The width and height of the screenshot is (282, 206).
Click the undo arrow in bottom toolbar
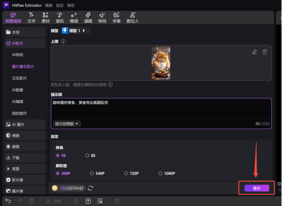8,201
